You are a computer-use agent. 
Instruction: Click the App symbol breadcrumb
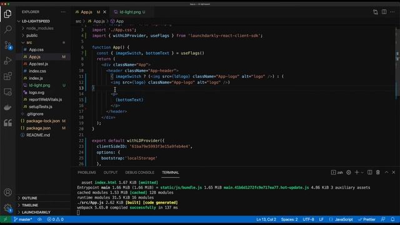[117, 21]
